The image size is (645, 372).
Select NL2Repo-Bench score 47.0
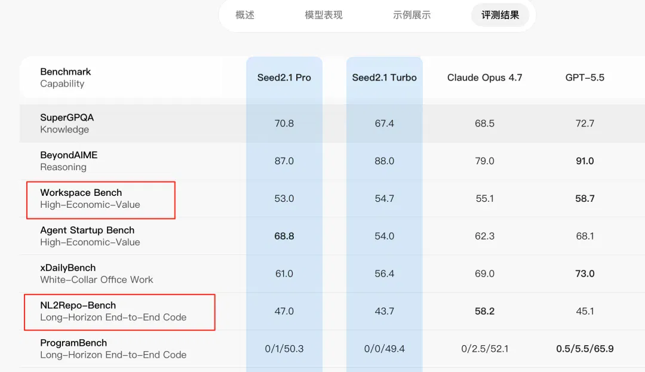point(284,312)
